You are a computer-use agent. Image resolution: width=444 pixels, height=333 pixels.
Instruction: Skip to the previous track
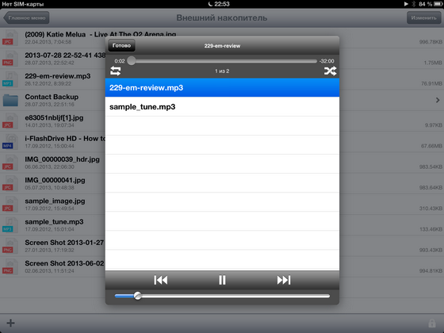161,280
